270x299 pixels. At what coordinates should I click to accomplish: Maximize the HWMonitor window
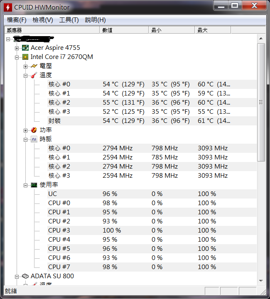235,6
